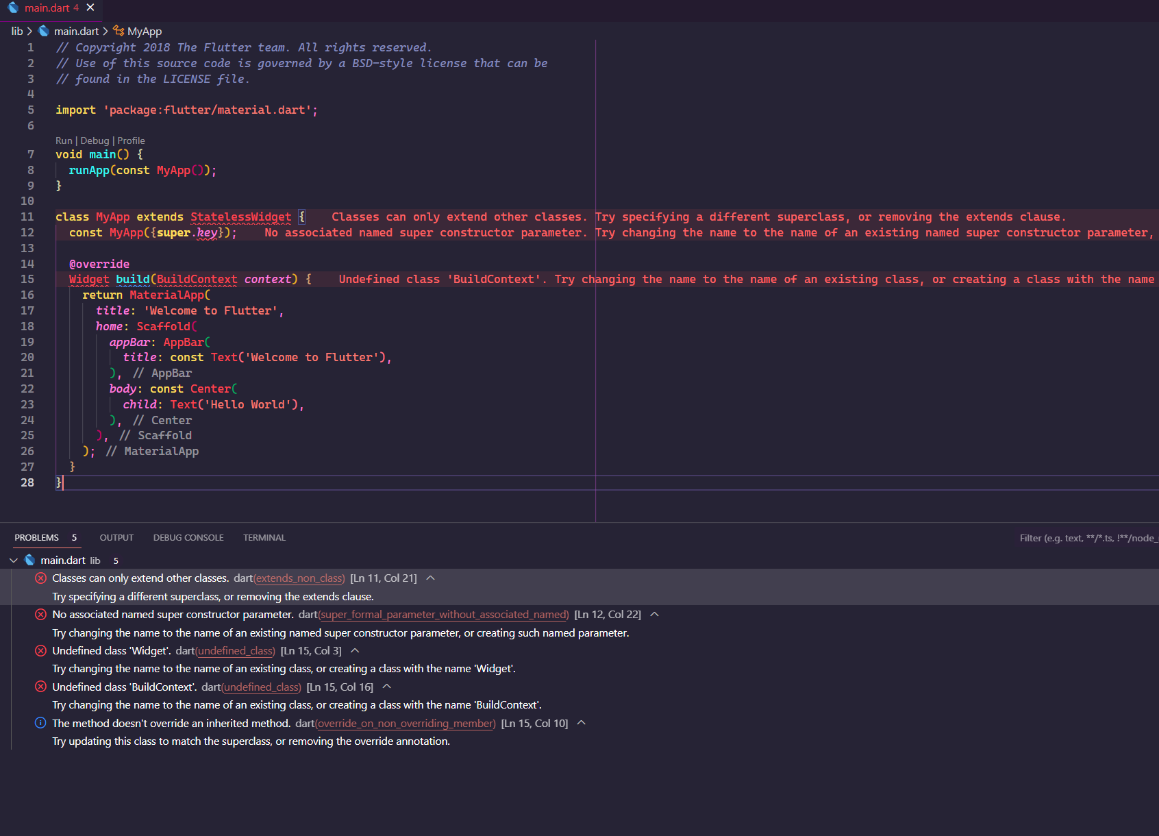The height and width of the screenshot is (836, 1159).
Task: Click error icon for Undefined class 'Widget'
Action: point(40,651)
